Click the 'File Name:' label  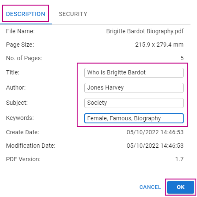[x=20, y=31]
